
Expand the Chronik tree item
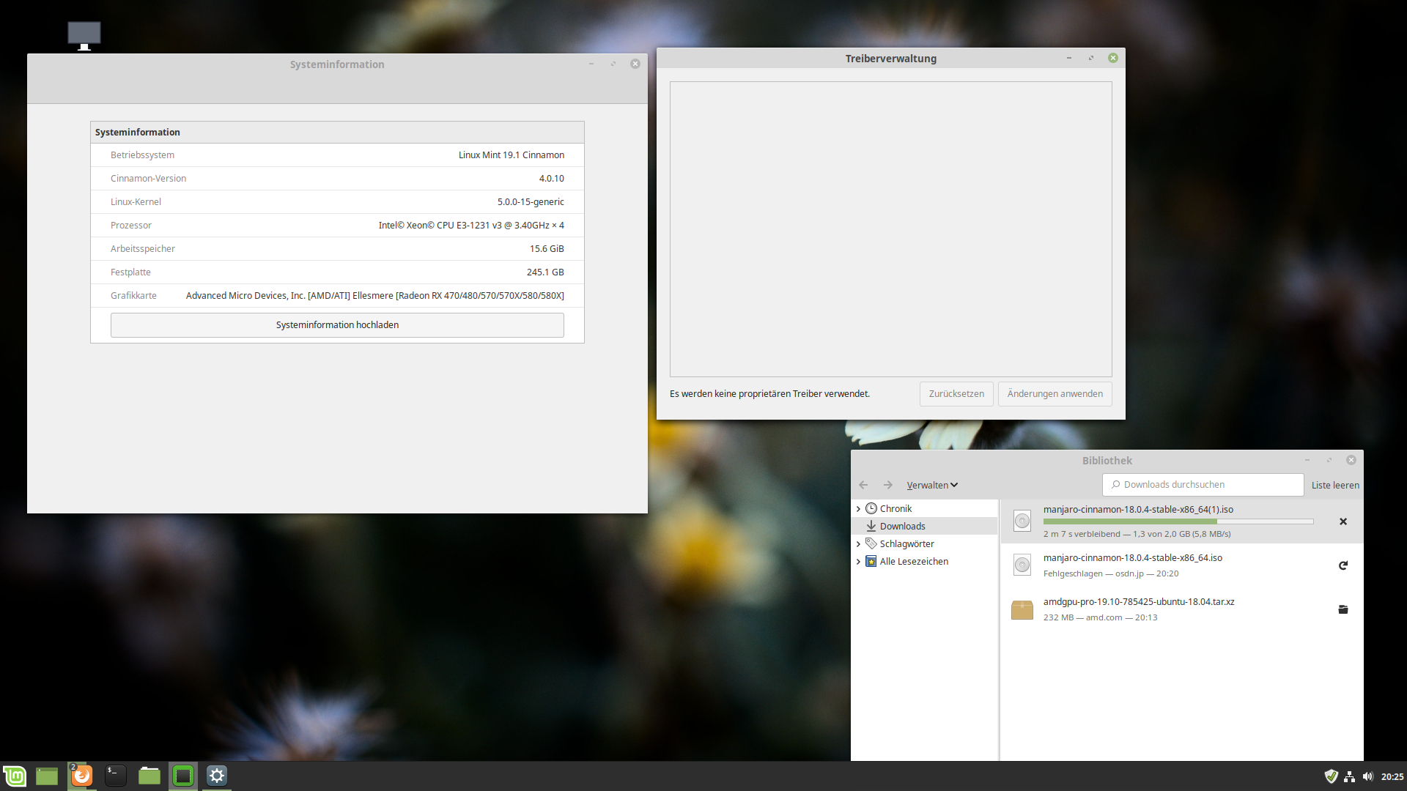click(858, 508)
